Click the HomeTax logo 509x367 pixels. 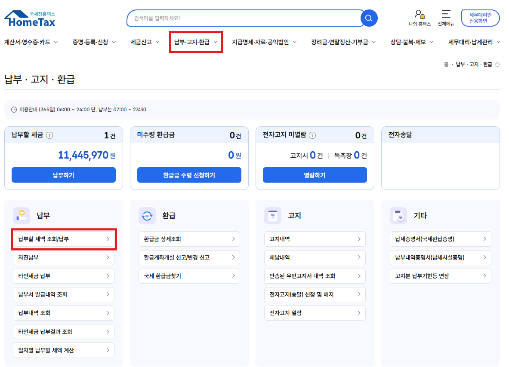30,18
